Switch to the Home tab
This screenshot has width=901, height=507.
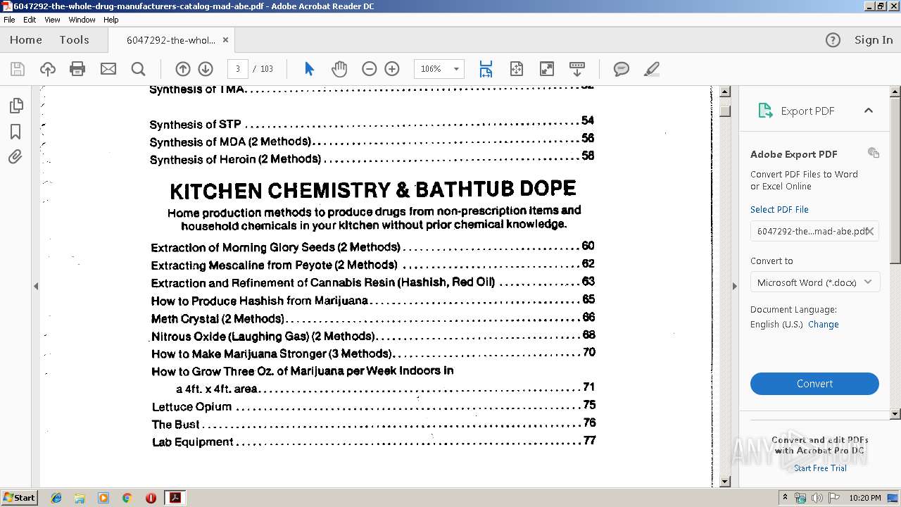click(26, 40)
